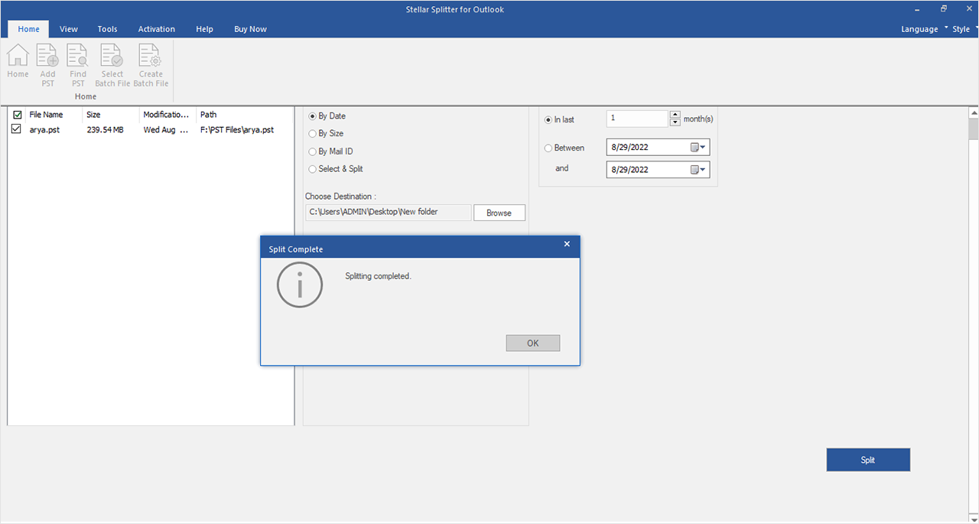Viewport: 979px width, 524px height.
Task: Toggle the select-all checkbox in File Name header
Action: [x=17, y=115]
